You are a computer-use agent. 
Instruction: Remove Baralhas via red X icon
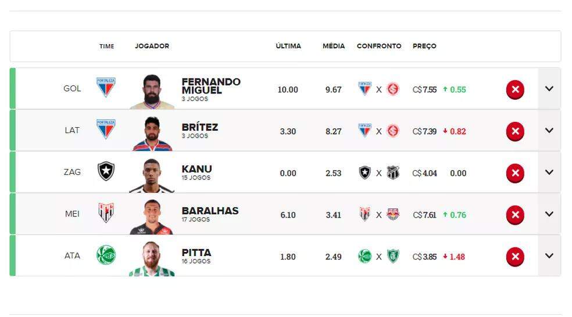(515, 215)
